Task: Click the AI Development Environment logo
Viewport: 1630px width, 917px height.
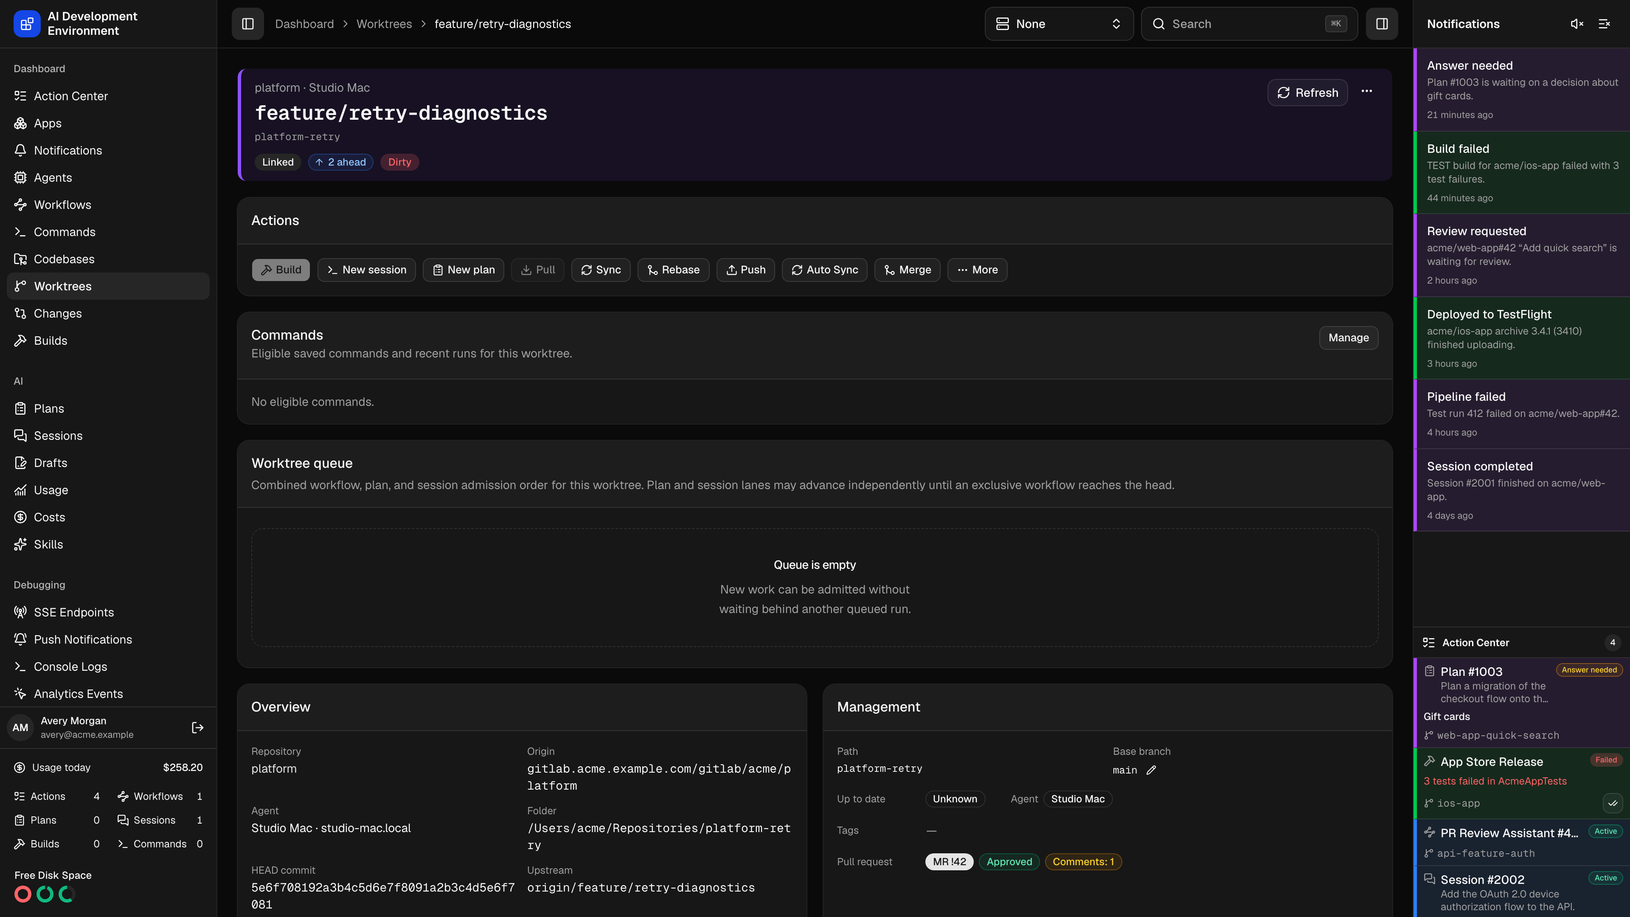Action: tap(27, 24)
